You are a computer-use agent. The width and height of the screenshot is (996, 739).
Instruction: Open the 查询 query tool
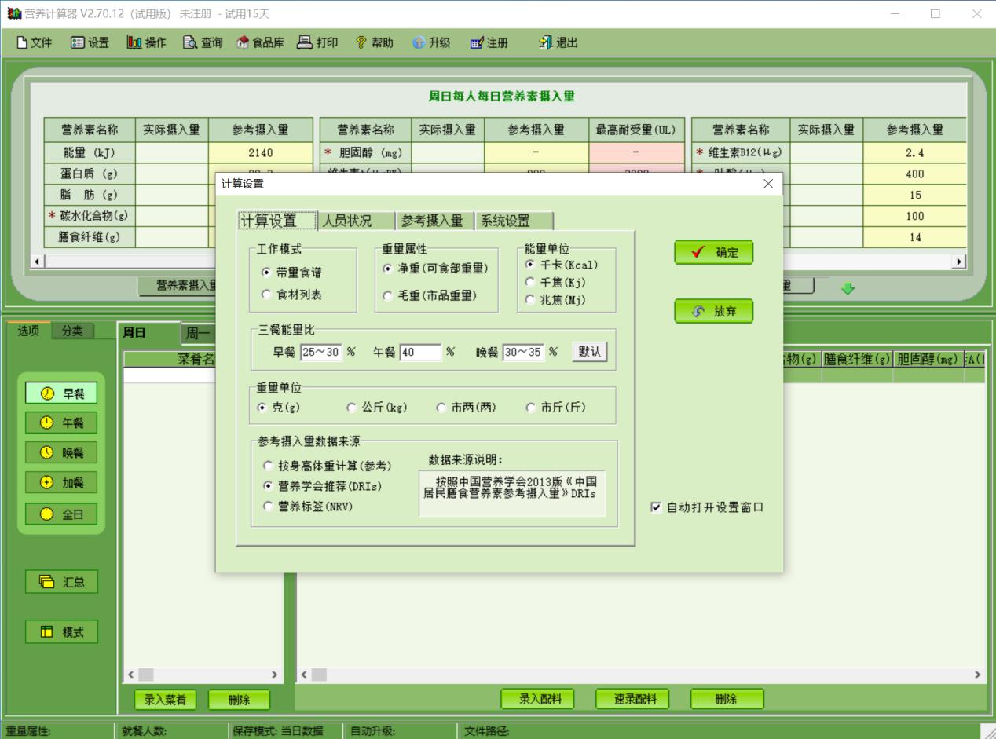click(x=201, y=42)
